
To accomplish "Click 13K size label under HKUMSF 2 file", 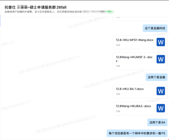I will tap(118, 66).
